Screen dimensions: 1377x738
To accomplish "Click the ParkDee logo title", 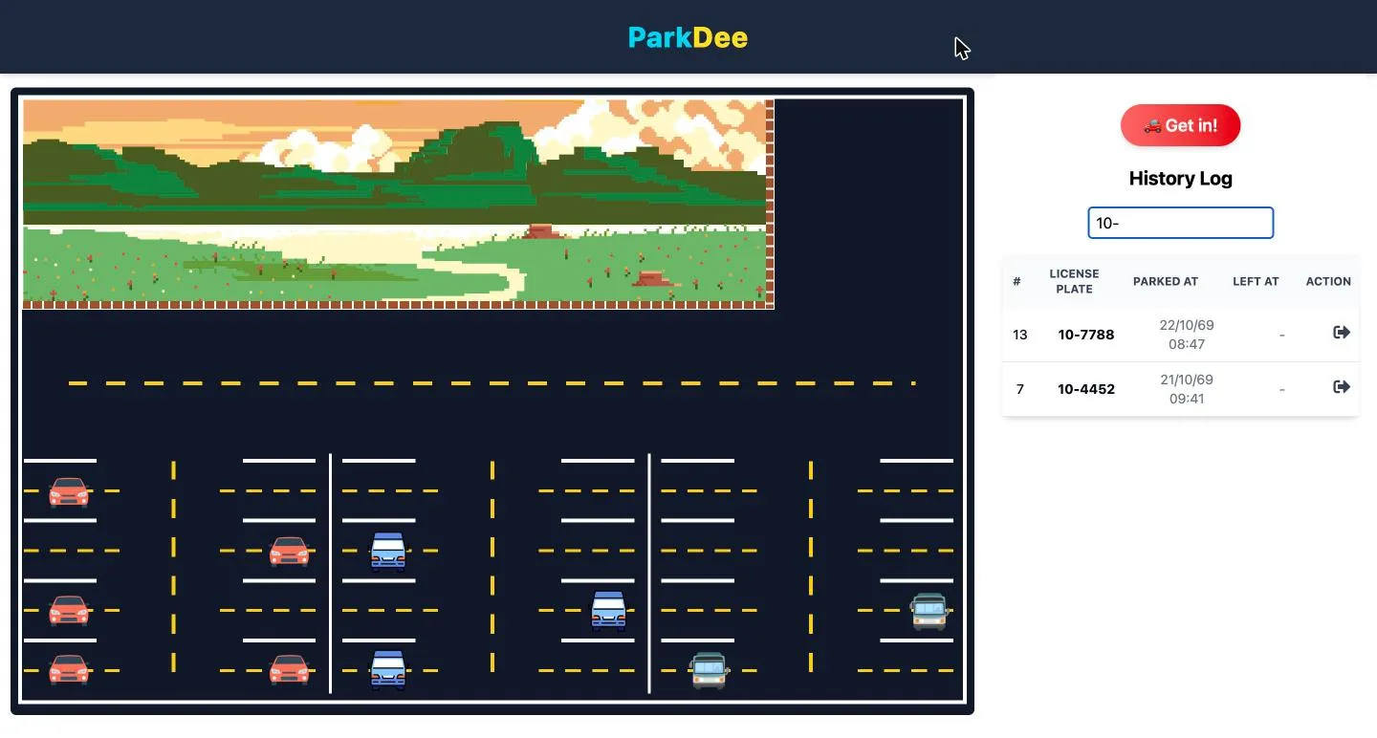I will tap(688, 37).
